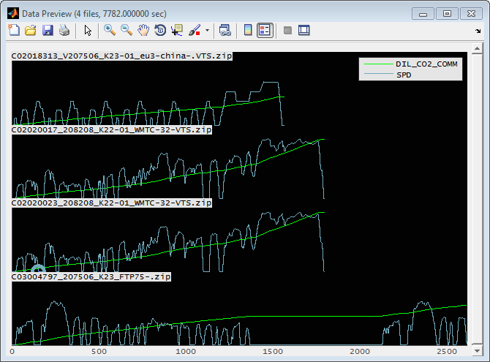Click the 500 axis tick label
Image resolution: width=490 pixels, height=362 pixels.
point(99,351)
